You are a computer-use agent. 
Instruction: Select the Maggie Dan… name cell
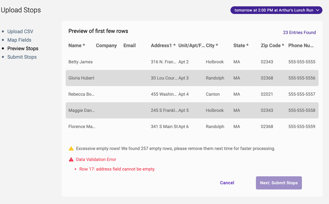pos(81,110)
